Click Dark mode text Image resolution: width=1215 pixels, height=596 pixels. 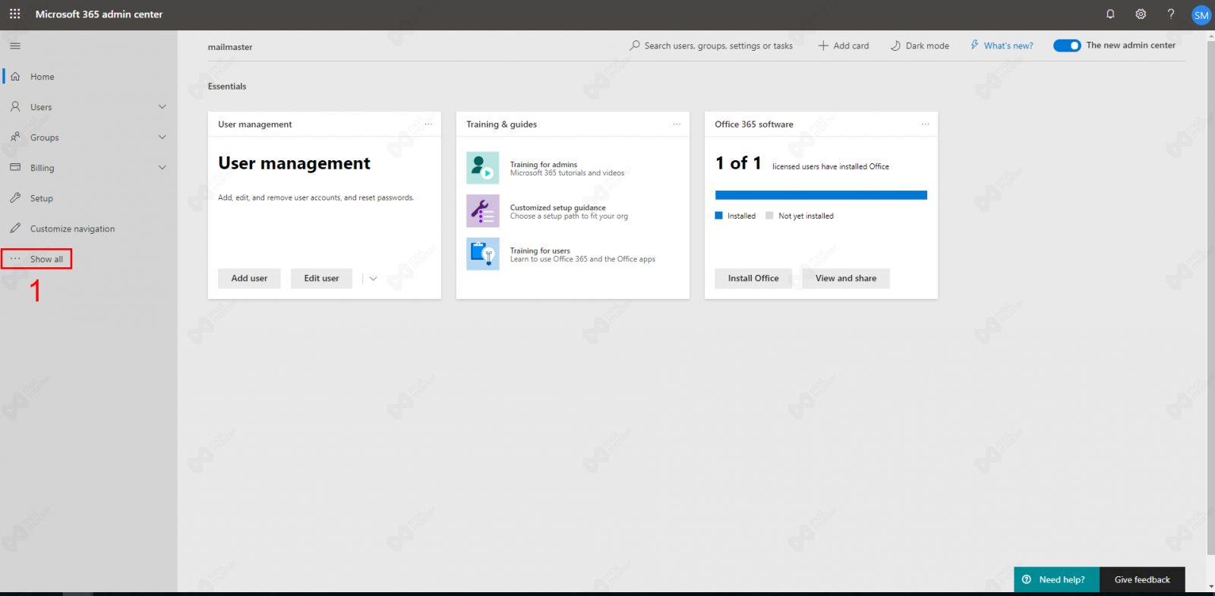click(927, 46)
